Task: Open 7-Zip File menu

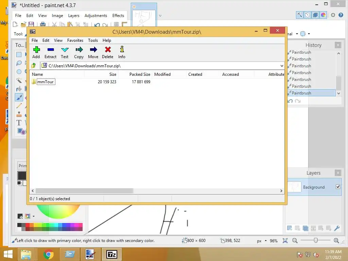Action: (35, 40)
